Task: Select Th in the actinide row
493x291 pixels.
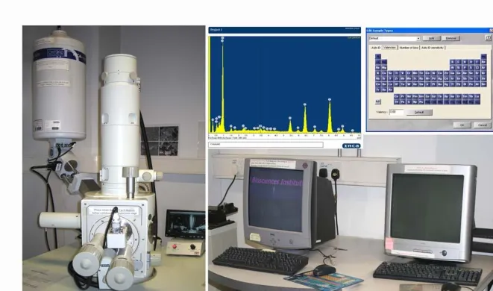Action: click(x=396, y=102)
